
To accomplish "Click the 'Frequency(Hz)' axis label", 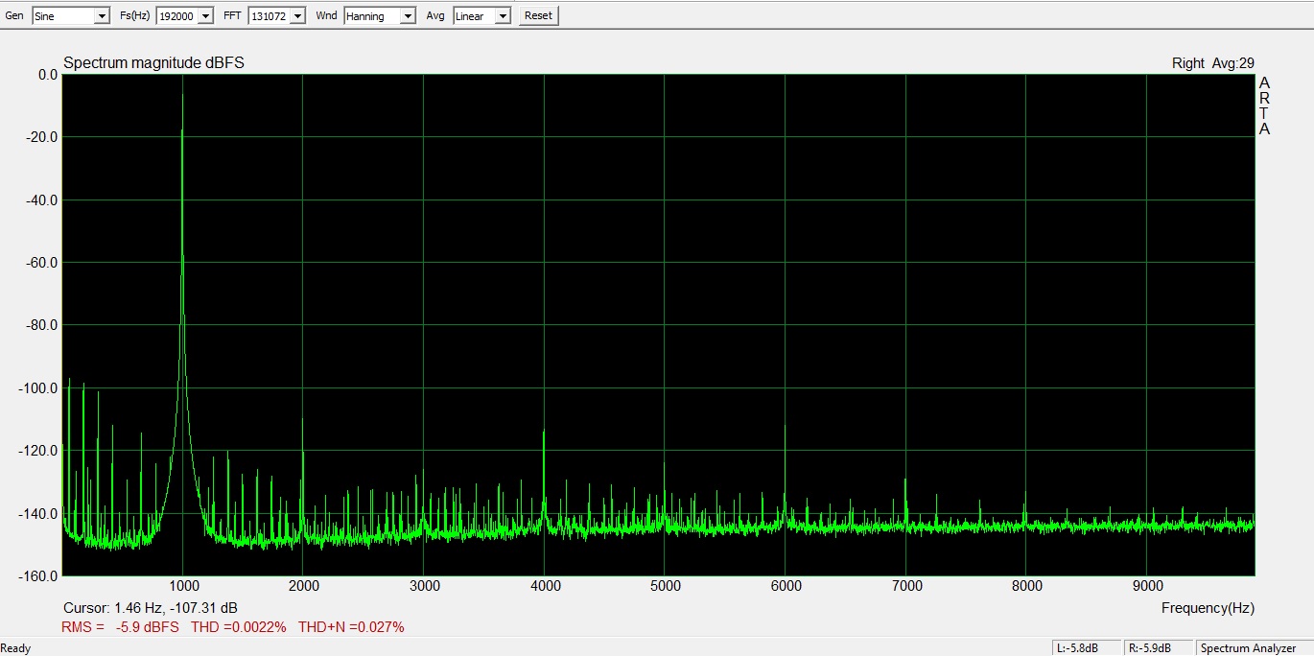I will click(x=1208, y=608).
